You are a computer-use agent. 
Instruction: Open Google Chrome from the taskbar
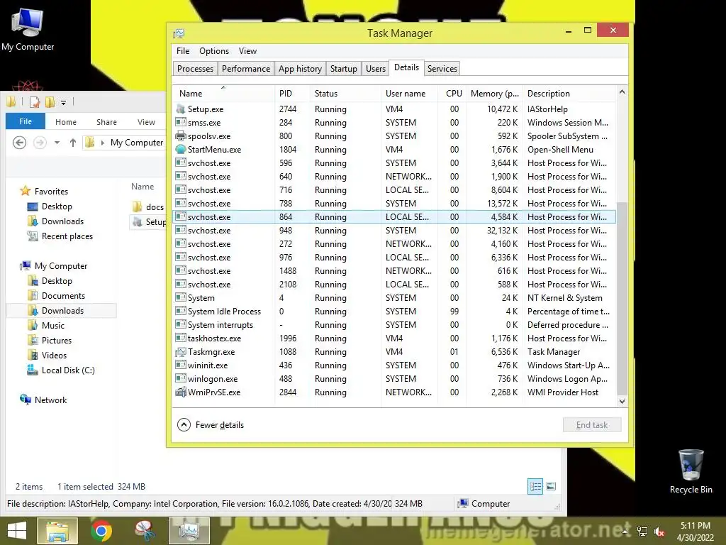point(101,531)
